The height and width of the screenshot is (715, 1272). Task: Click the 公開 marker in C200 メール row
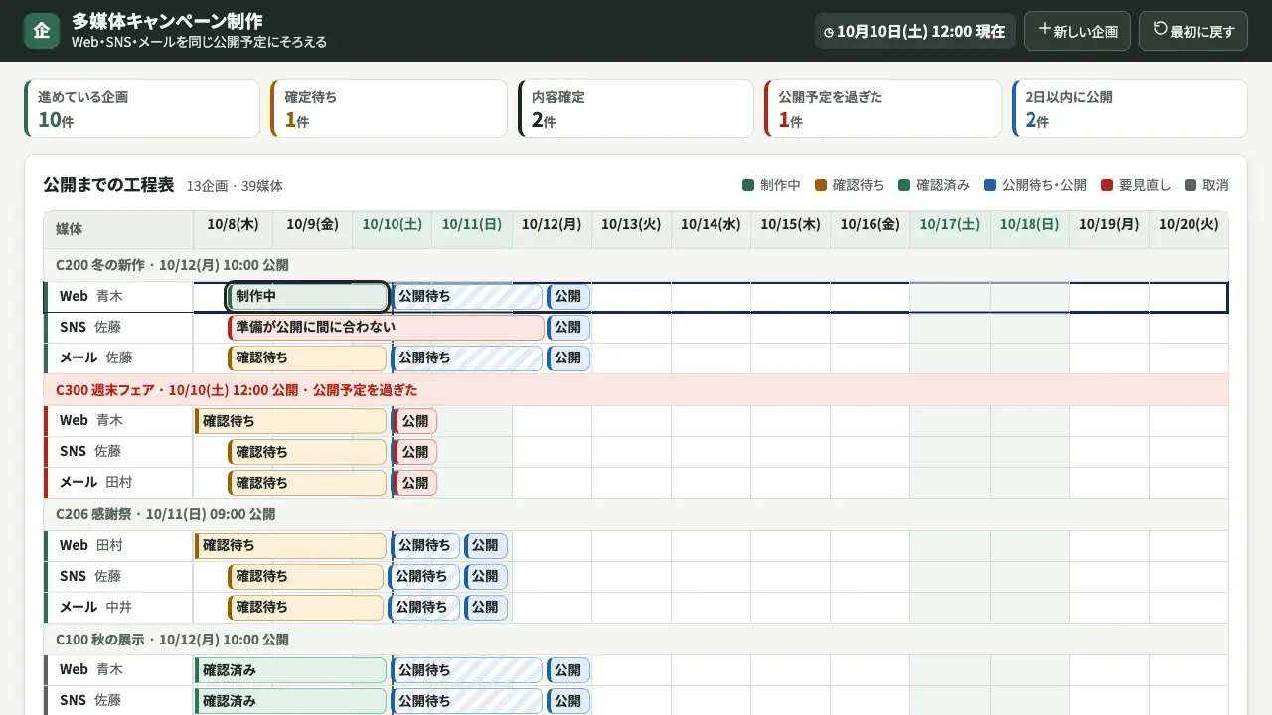568,358
